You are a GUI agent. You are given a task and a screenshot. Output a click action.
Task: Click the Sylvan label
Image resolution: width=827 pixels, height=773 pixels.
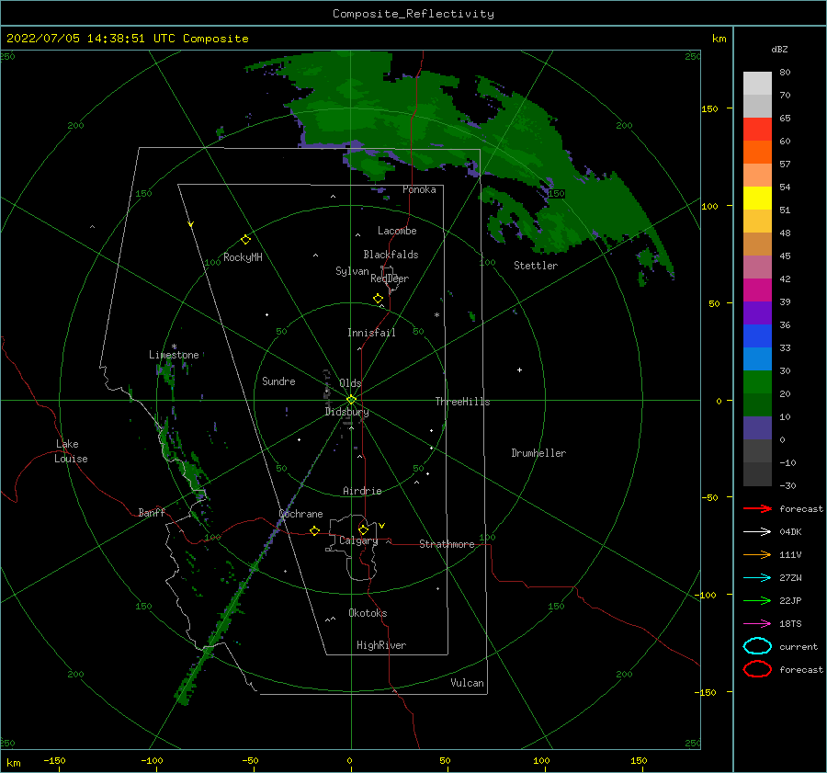(x=352, y=271)
